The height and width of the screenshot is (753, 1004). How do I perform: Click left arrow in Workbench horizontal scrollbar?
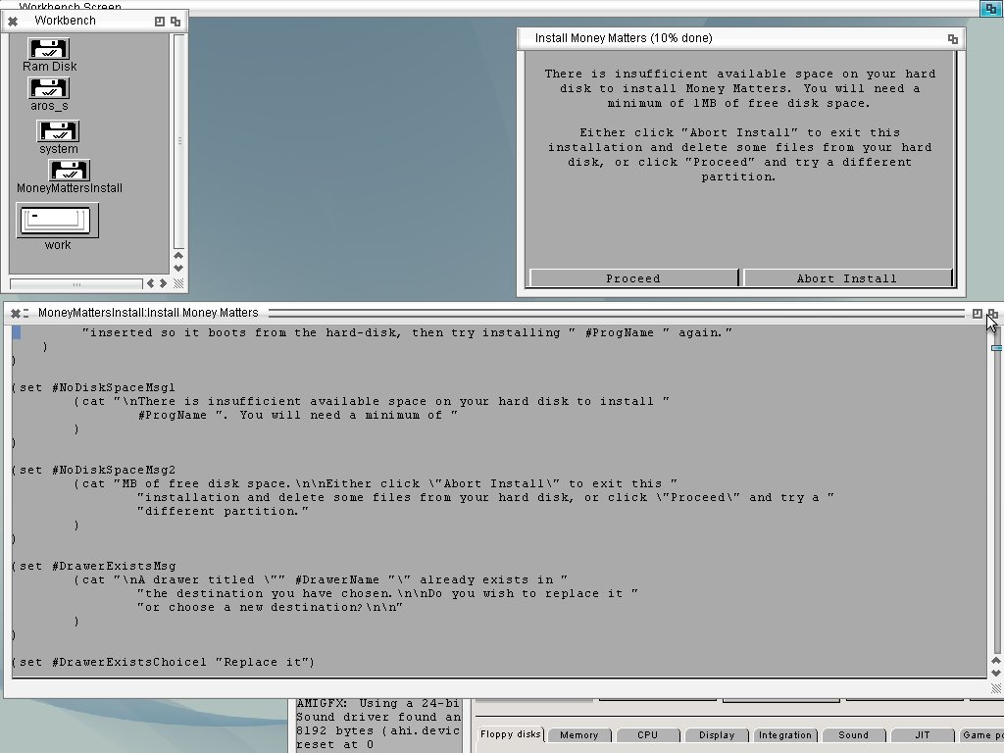tap(150, 283)
